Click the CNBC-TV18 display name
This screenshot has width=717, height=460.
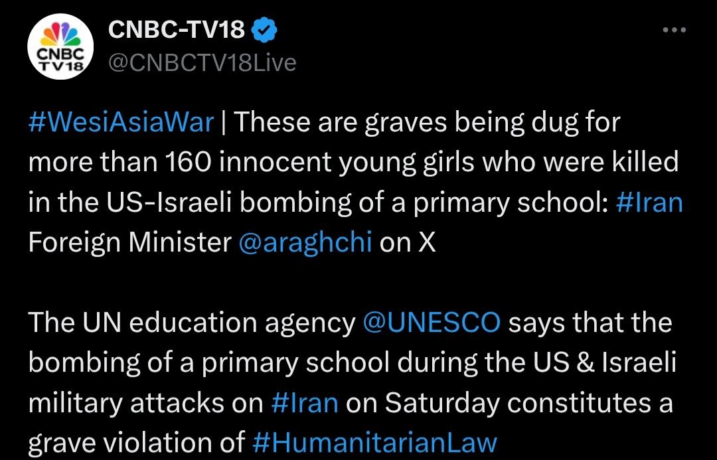coord(176,29)
